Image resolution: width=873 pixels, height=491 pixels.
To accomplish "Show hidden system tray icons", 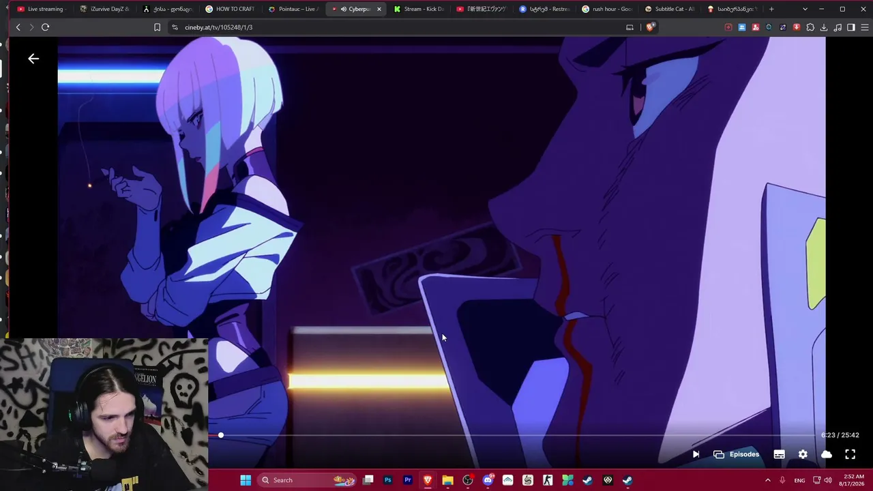I will [x=767, y=480].
